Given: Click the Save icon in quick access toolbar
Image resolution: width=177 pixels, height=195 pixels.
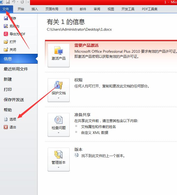Looking at the screenshot, I should [8, 2].
